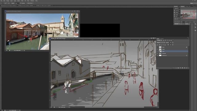
Task: Toggle visibility of the topmost layer
Action: (x=157, y=47)
